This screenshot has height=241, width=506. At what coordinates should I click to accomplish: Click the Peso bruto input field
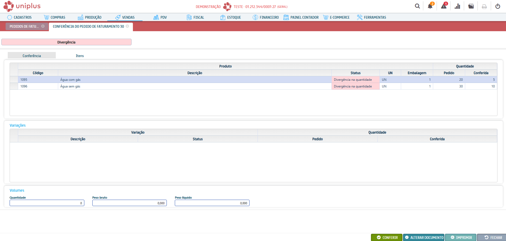[x=129, y=203]
